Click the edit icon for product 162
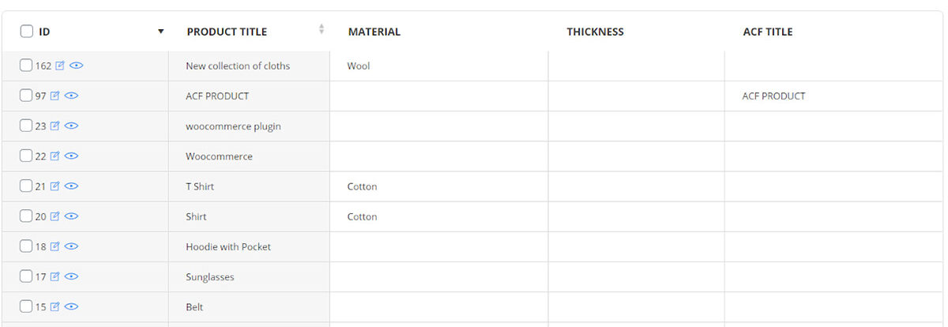 tap(60, 66)
